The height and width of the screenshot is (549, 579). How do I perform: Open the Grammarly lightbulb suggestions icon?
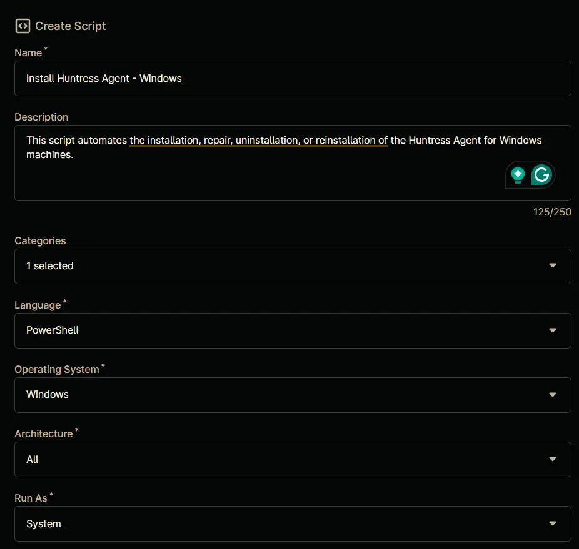coord(518,175)
